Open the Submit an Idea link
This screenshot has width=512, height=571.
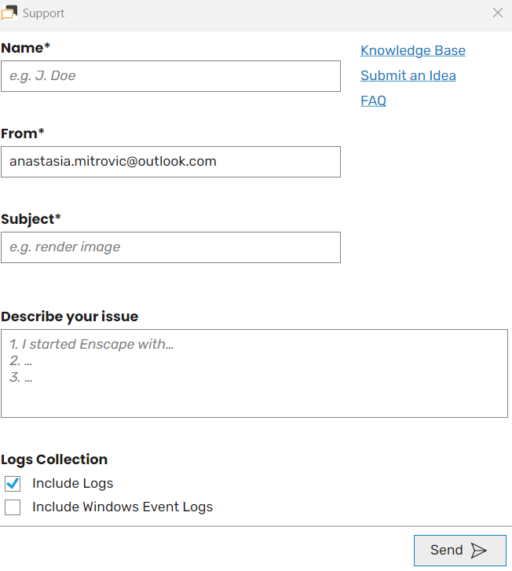click(x=408, y=76)
